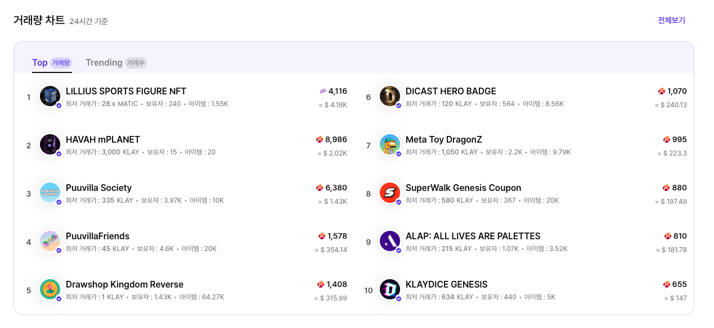Switch to the Trending 거래수 tab
The width and height of the screenshot is (714, 328).
click(x=116, y=63)
